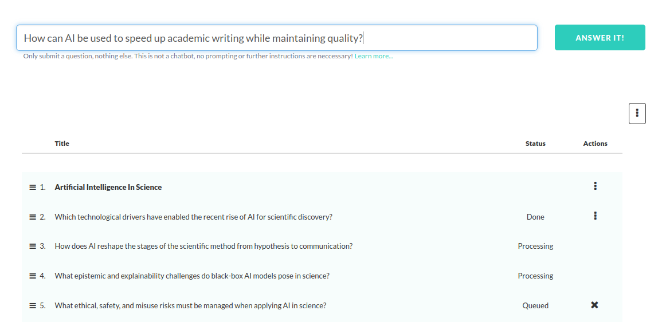
Task: Click the drag handle for row 5
Action: coord(33,305)
